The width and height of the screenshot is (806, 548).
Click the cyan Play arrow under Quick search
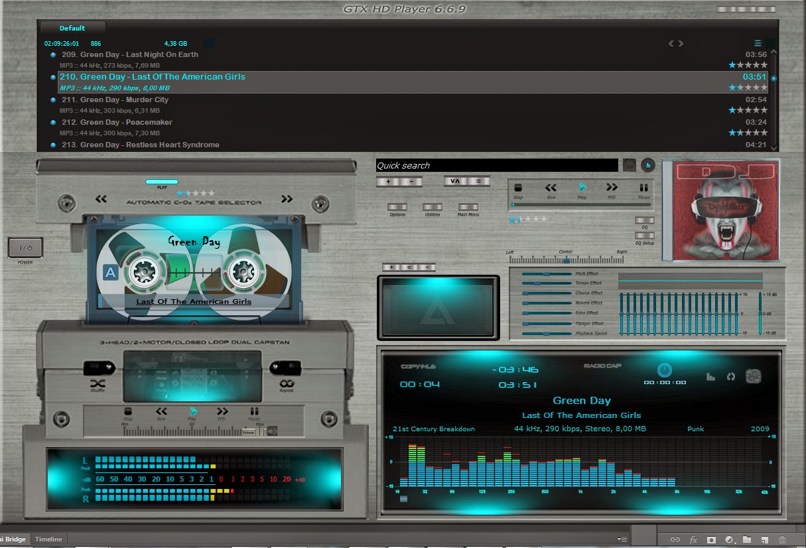tap(582, 188)
